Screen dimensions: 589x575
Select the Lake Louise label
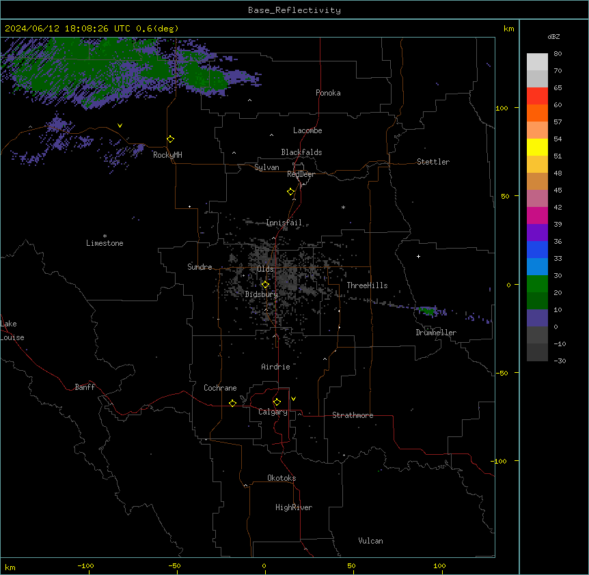(x=12, y=331)
